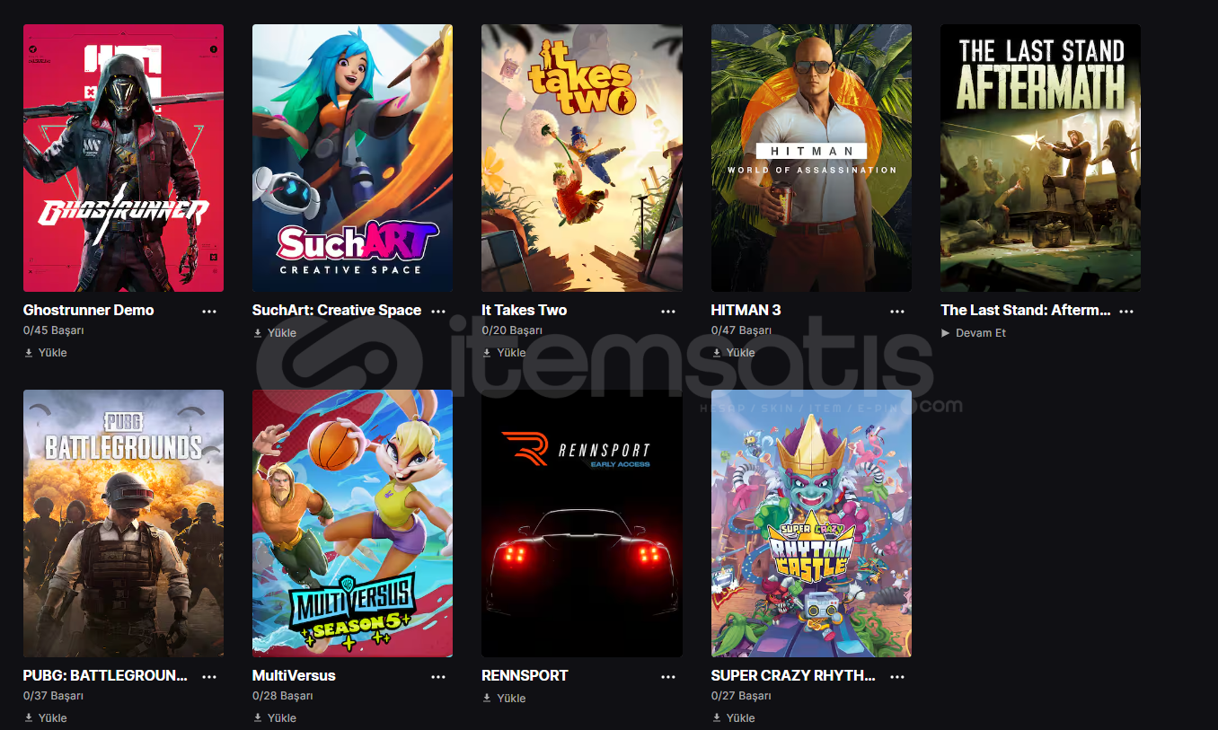Open the three-dot options for HITMAN 3

coord(897,311)
